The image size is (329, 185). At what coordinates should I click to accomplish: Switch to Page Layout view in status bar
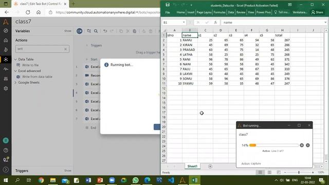pyautogui.click(x=269, y=173)
